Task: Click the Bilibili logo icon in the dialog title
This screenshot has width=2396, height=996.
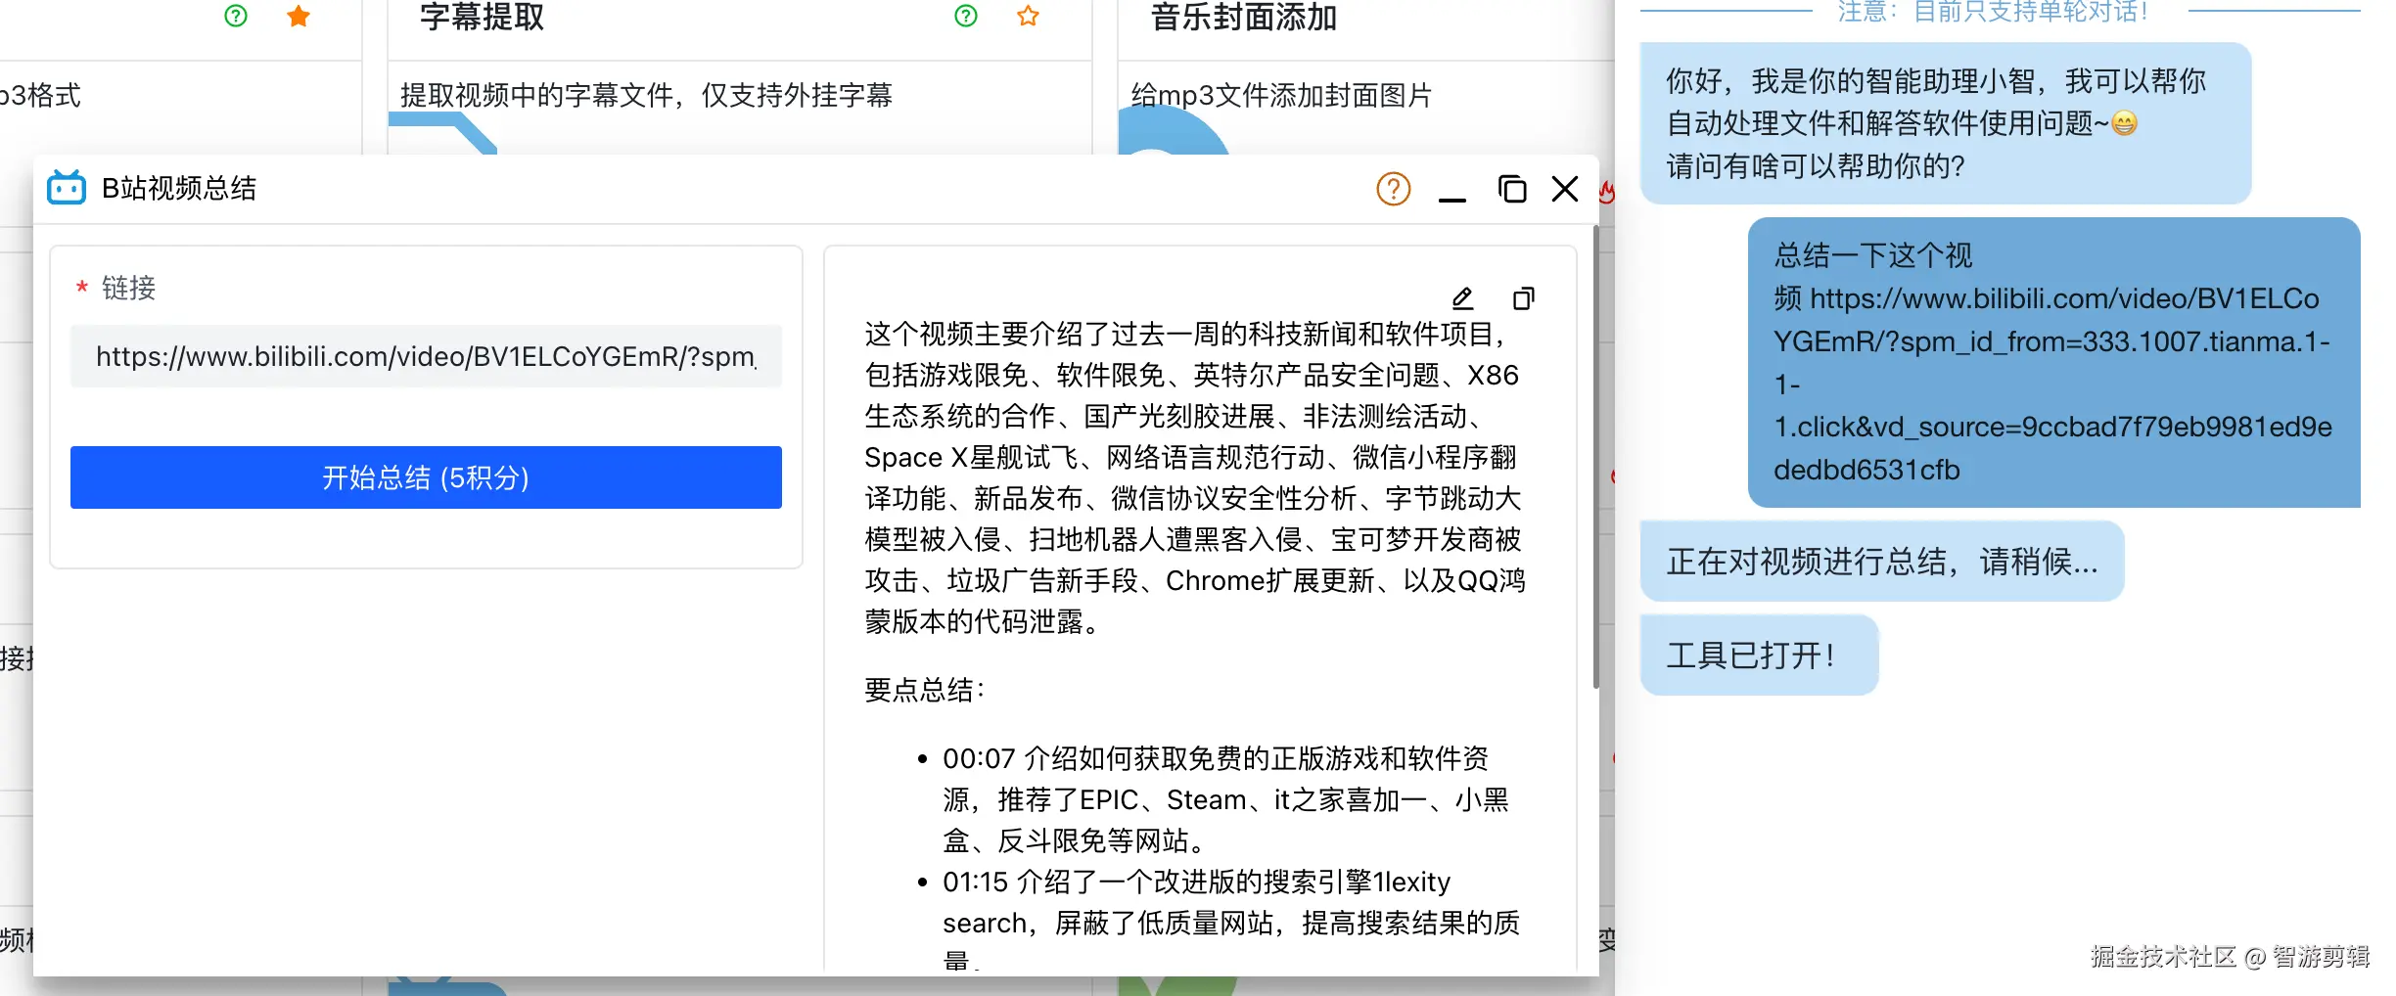Action: 67,187
